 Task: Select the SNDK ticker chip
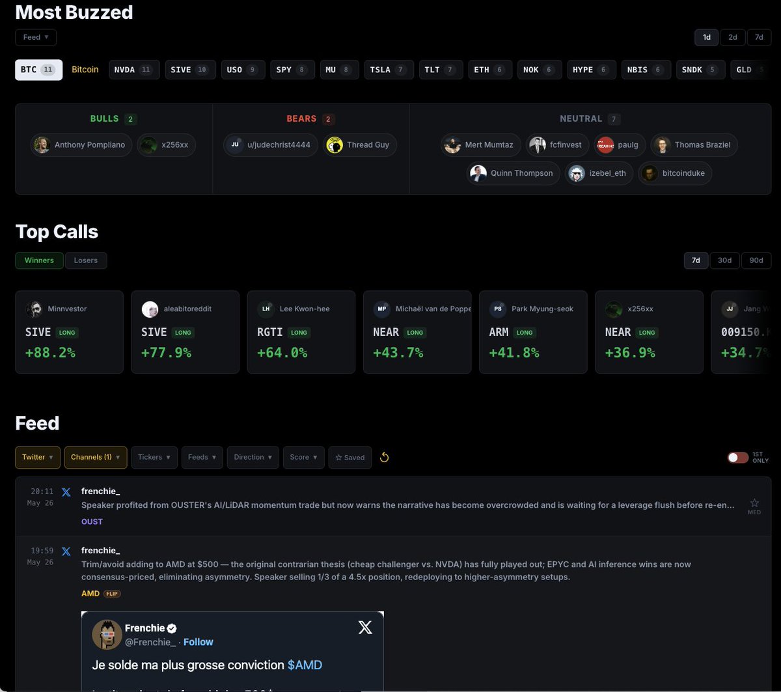(x=700, y=70)
